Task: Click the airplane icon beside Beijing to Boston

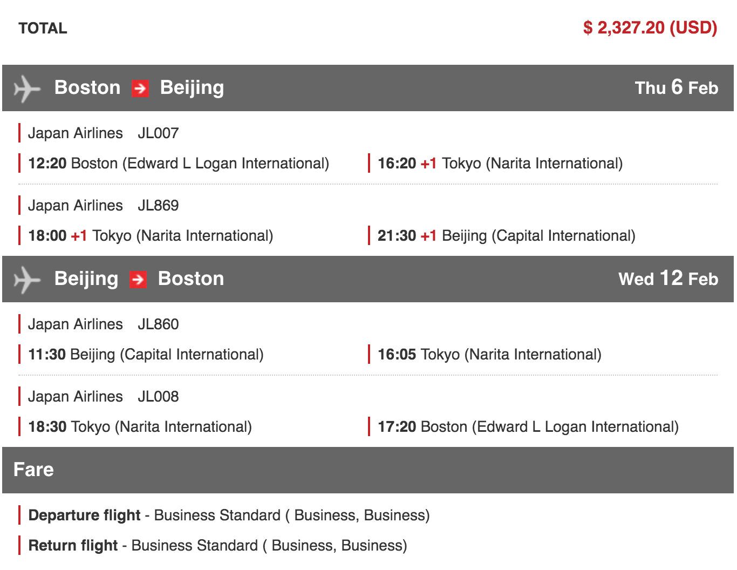Action: pos(27,280)
